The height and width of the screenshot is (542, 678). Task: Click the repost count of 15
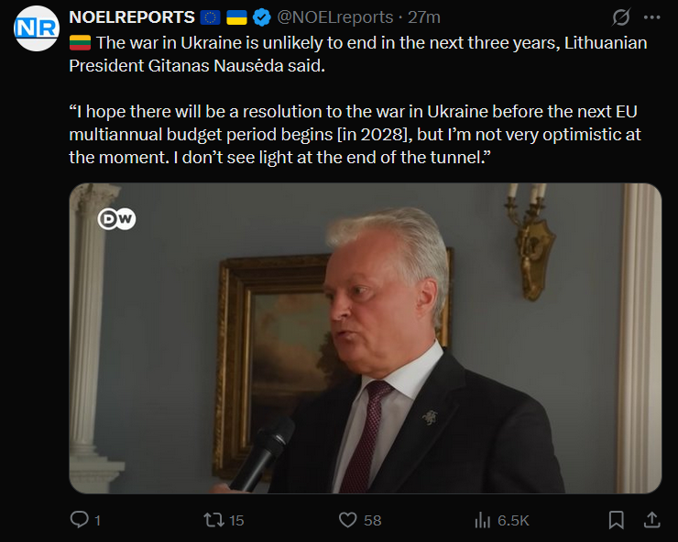236,520
